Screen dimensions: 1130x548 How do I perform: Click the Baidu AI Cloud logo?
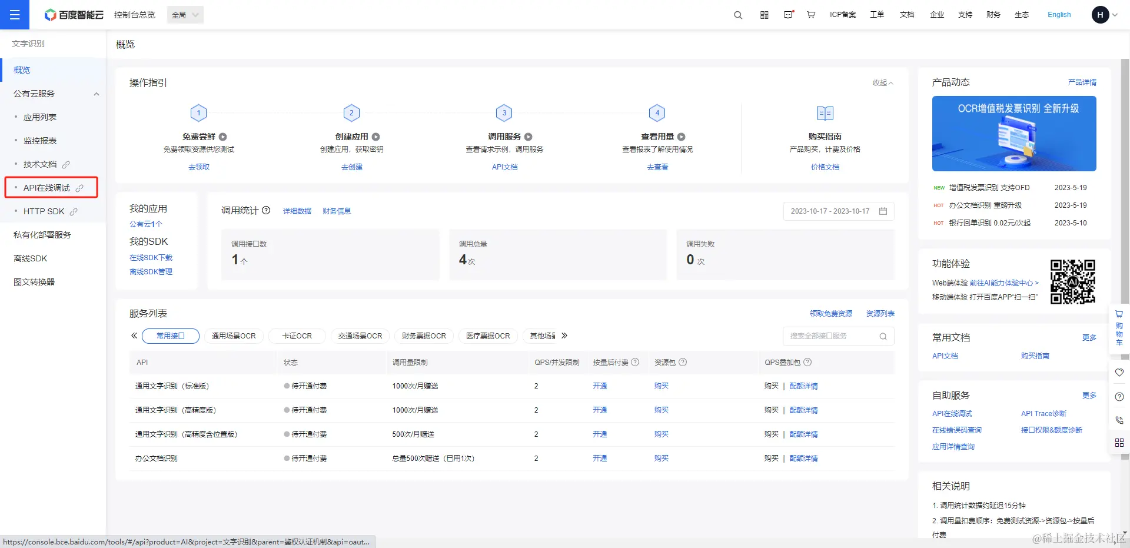[x=74, y=15]
